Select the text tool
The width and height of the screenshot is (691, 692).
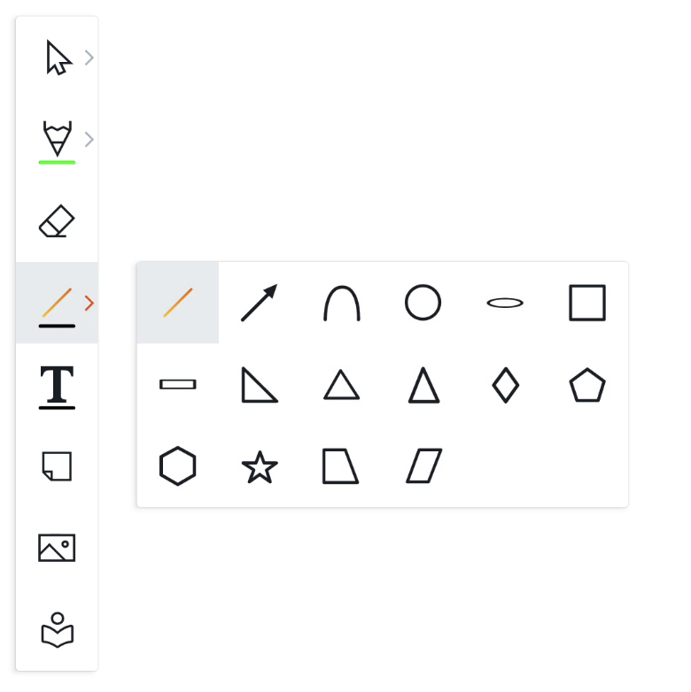point(57,384)
